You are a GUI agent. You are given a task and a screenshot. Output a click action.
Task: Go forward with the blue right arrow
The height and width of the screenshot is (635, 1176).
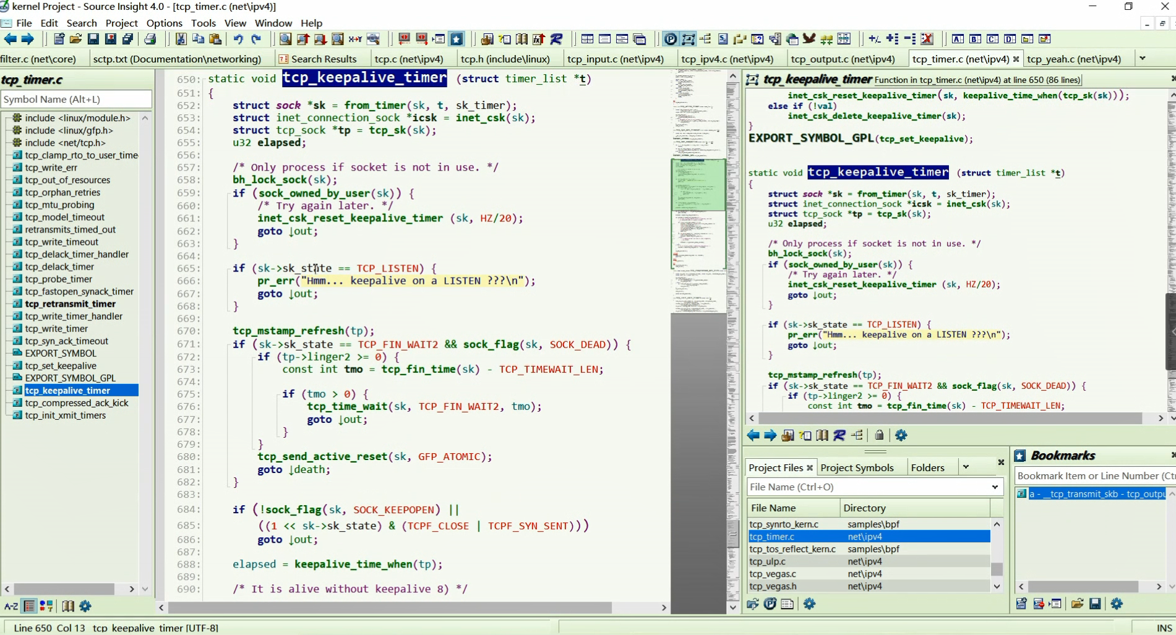tap(27, 39)
